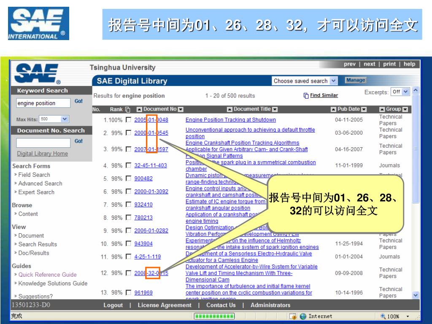Screen dimensions: 432x324
Task: Click the security icon left of Internet zone
Action: (x=293, y=316)
